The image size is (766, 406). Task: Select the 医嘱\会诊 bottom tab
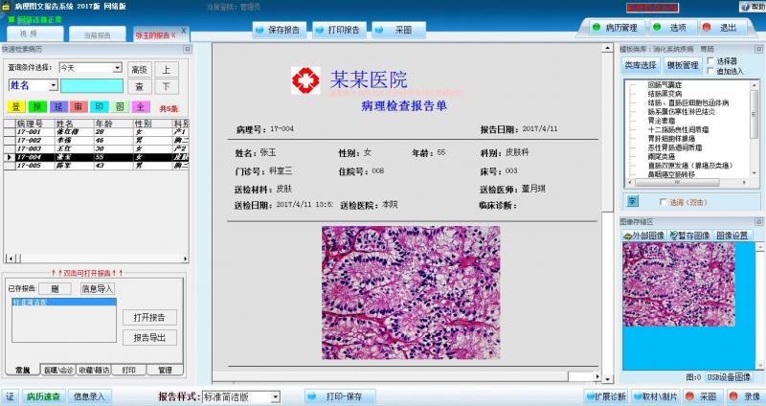click(57, 369)
